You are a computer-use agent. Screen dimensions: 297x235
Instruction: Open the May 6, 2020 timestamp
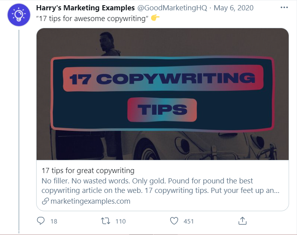(233, 8)
